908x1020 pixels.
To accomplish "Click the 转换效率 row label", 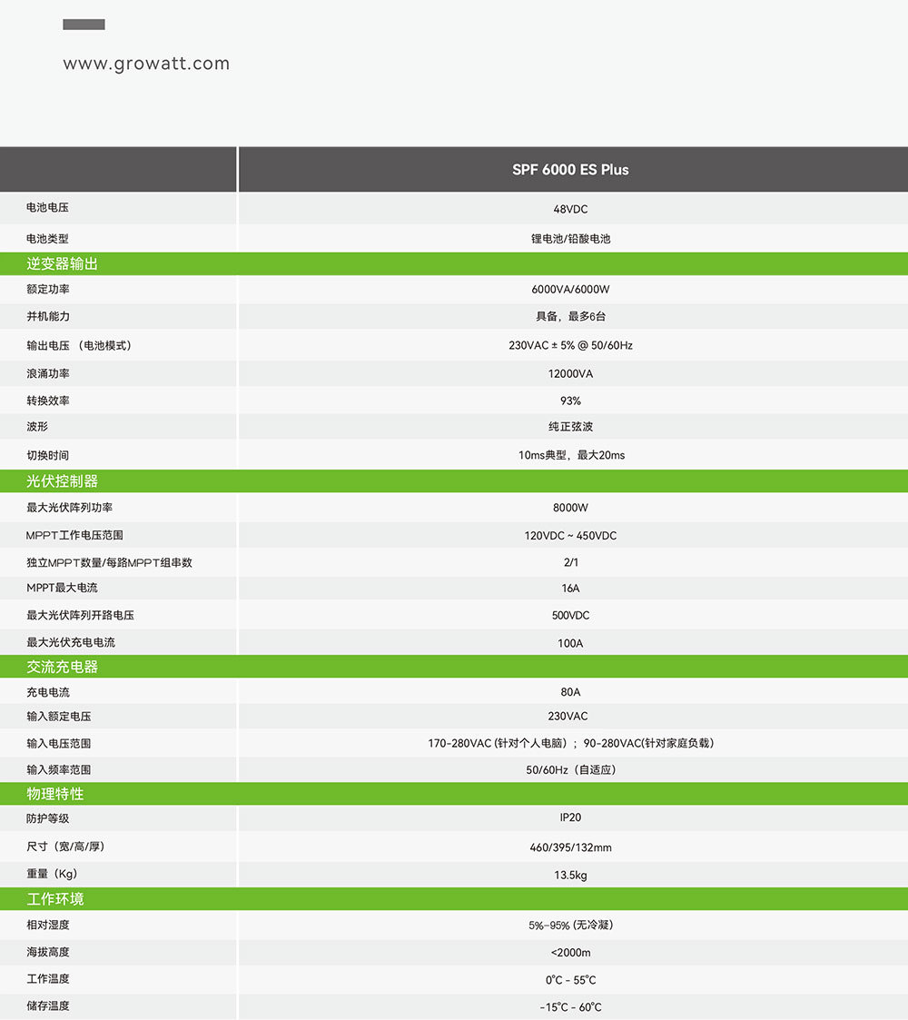I will click(x=47, y=401).
